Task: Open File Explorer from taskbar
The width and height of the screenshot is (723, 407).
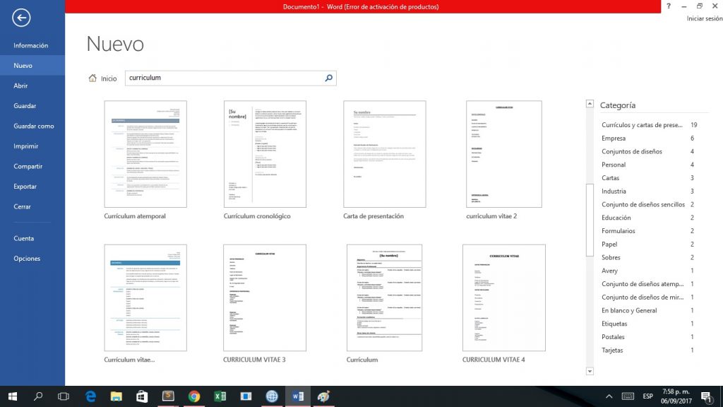Action: click(116, 396)
